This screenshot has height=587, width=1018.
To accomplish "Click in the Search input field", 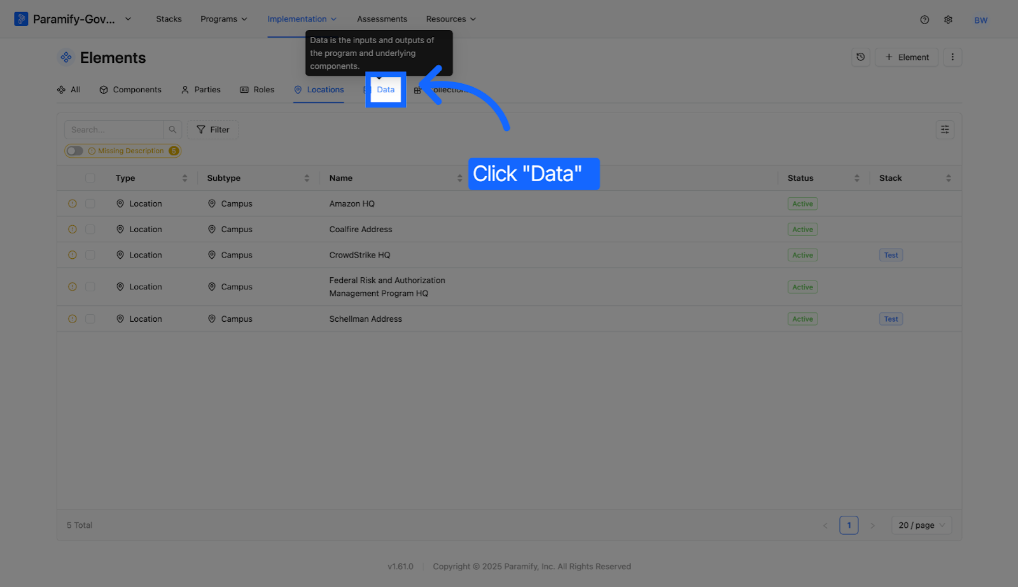I will (x=114, y=130).
